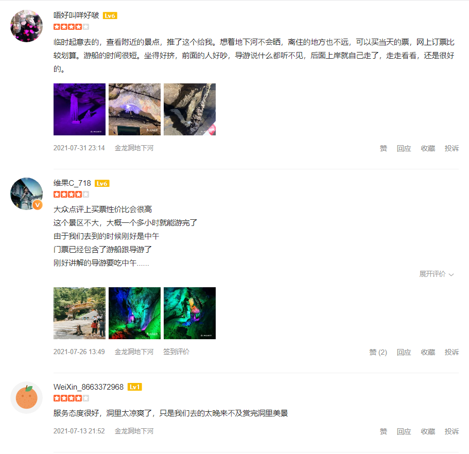Report the second review via 投诉
The height and width of the screenshot is (454, 469).
tap(451, 352)
